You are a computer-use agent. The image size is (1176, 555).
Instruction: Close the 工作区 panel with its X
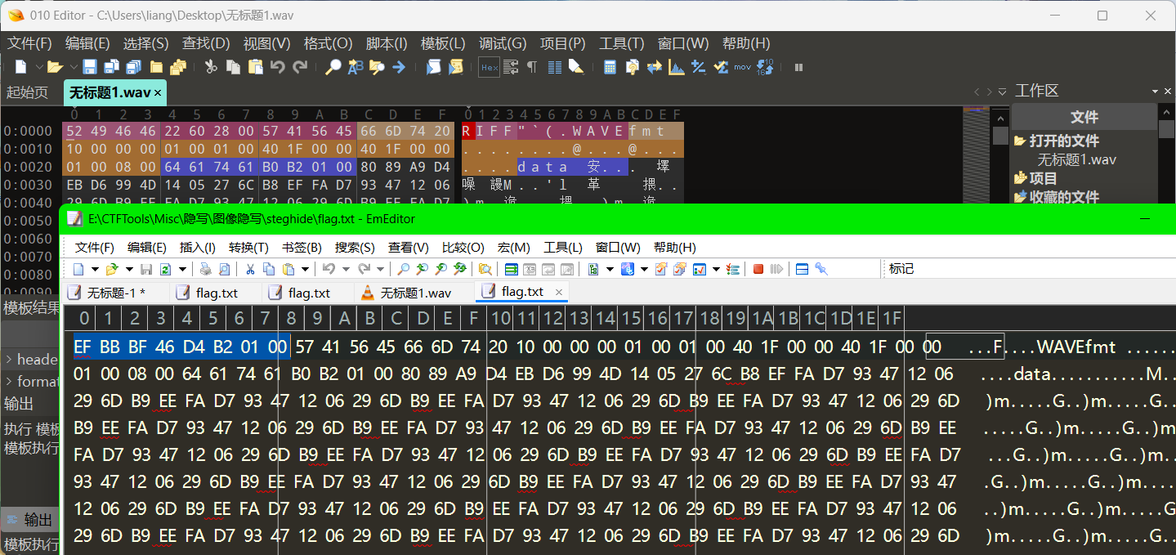1169,92
